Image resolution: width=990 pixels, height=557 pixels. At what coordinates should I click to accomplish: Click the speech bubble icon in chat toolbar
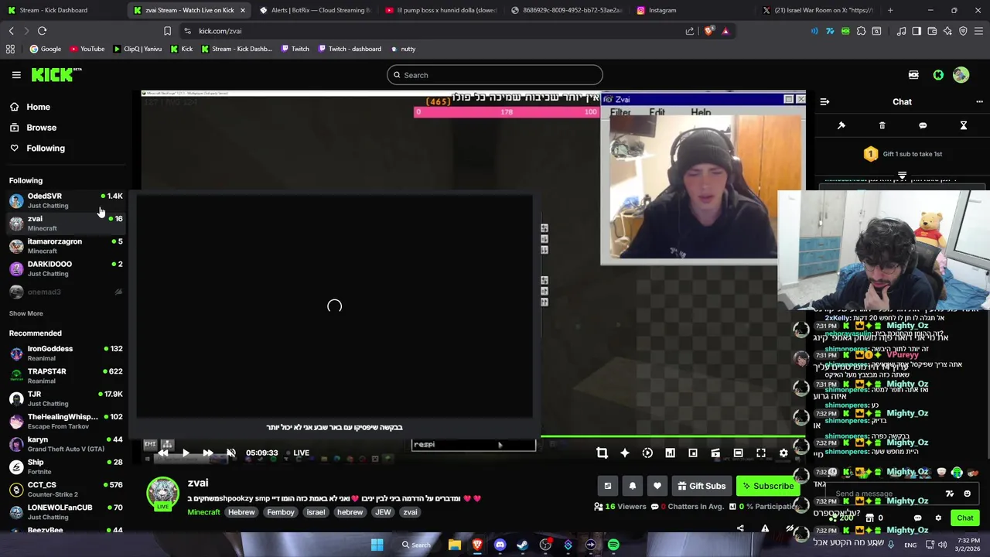coord(923,125)
